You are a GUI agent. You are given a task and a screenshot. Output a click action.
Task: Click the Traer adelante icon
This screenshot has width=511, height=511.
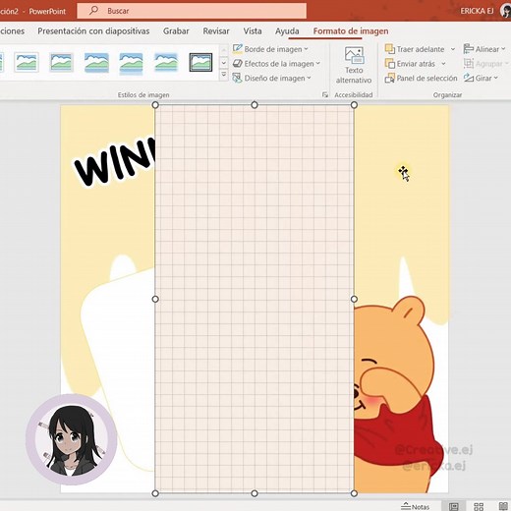point(390,49)
